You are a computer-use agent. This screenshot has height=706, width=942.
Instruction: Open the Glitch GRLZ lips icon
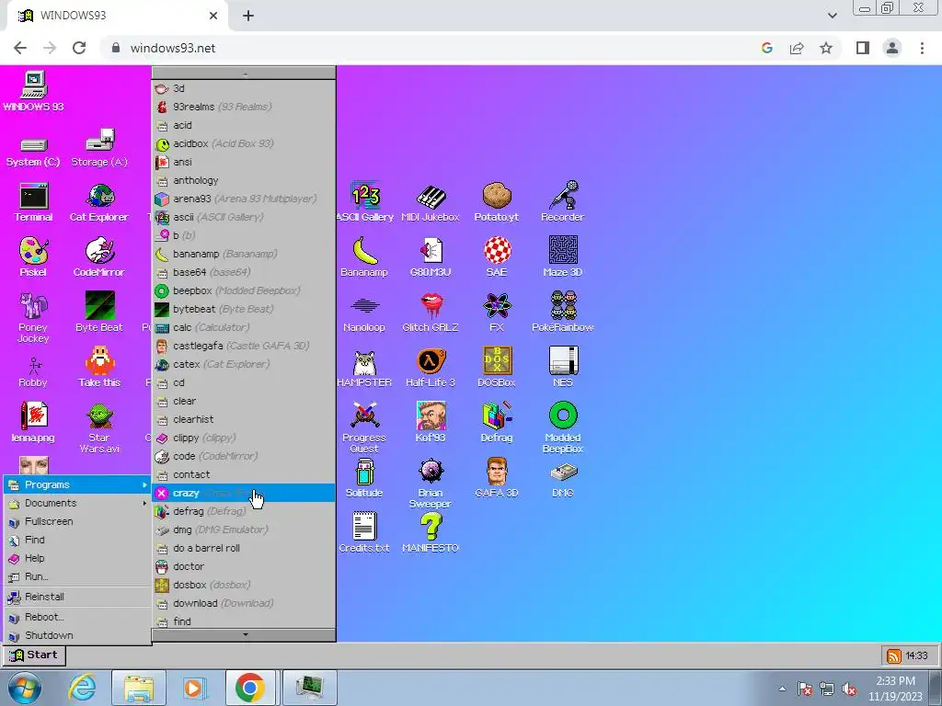pos(431,313)
